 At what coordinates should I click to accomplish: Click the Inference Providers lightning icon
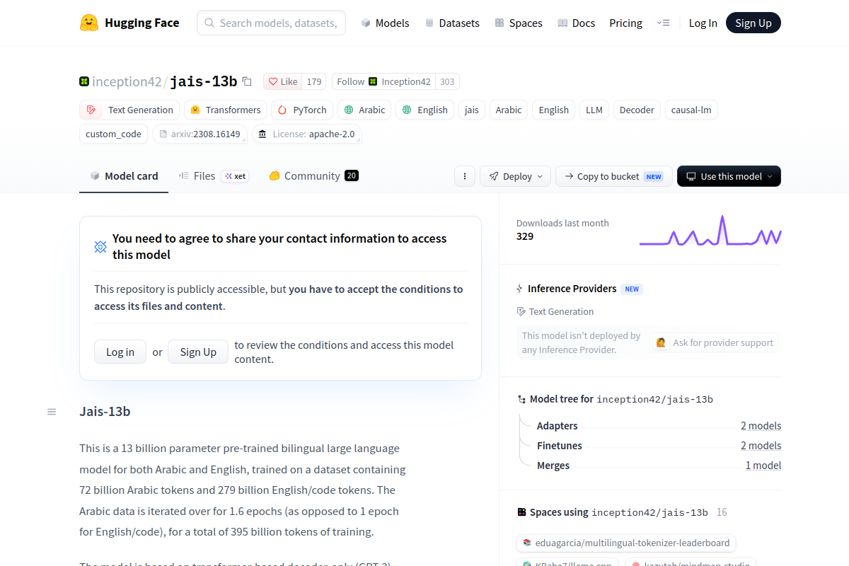pyautogui.click(x=521, y=289)
